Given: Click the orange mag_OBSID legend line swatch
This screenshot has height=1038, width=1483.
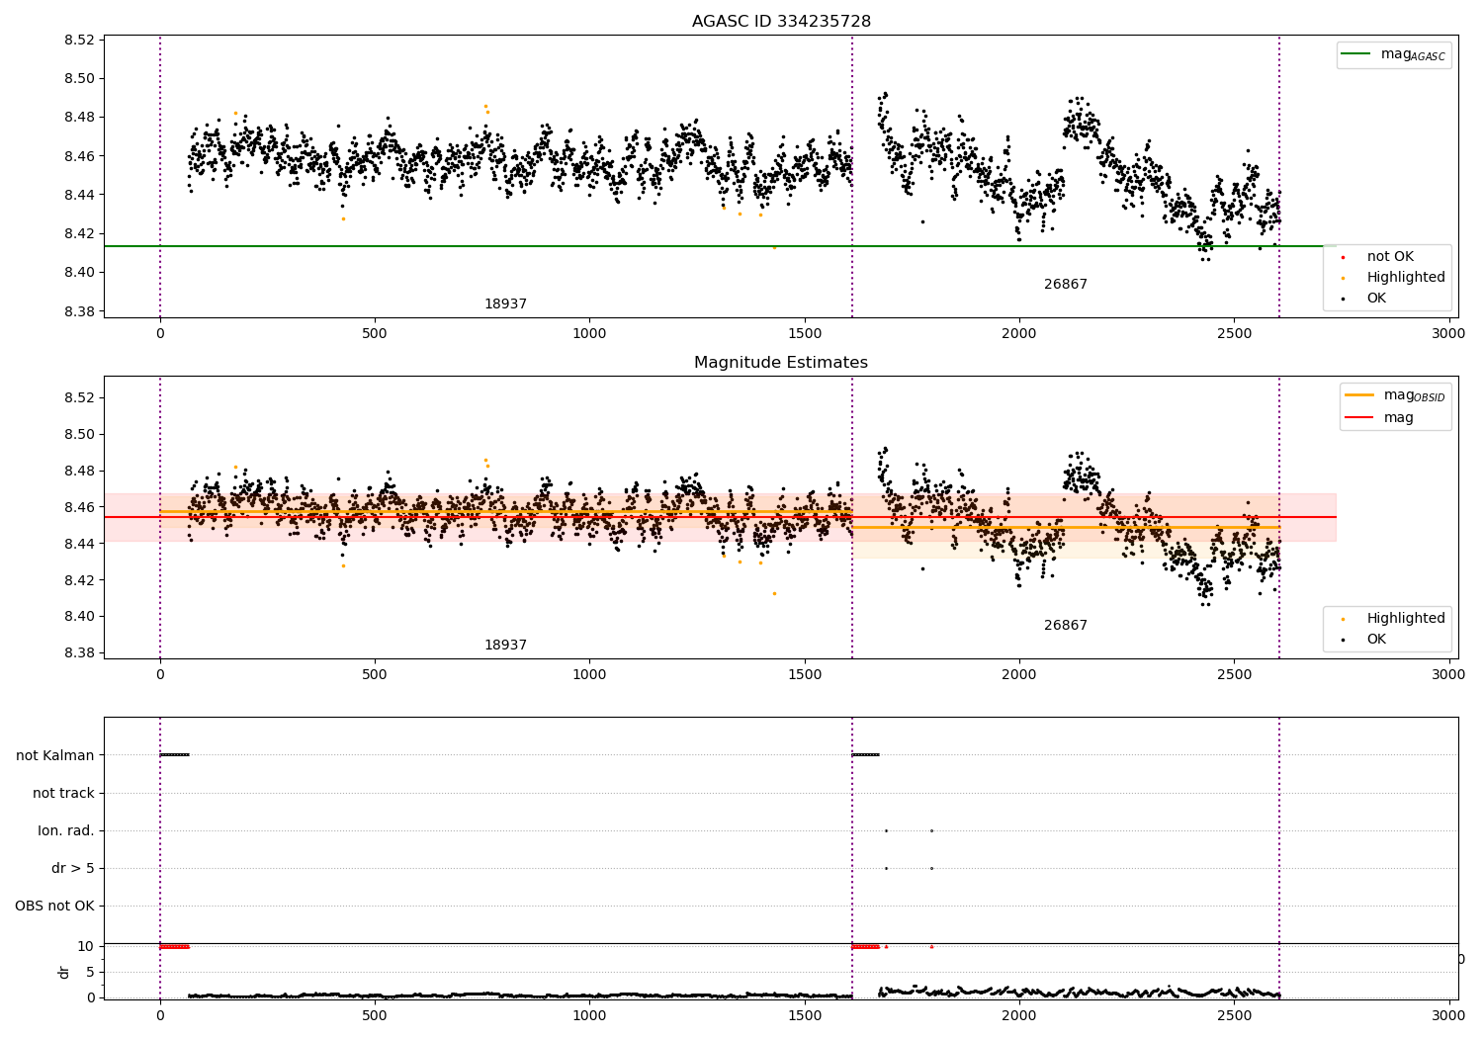Looking at the screenshot, I should tap(1359, 395).
